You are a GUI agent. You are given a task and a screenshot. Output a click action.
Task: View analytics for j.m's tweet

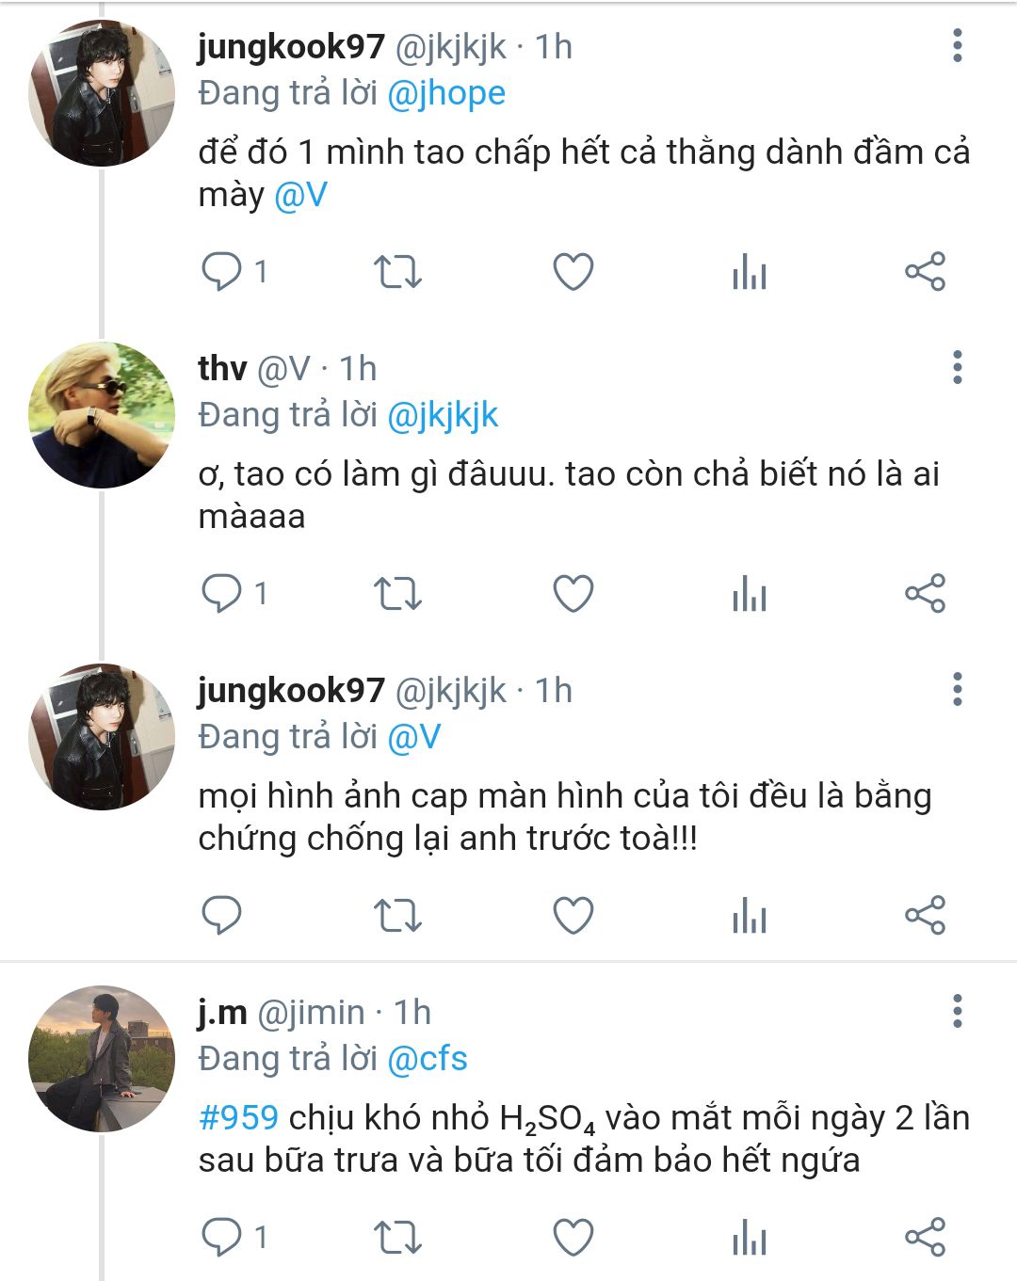(750, 1238)
